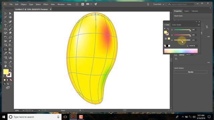This screenshot has height=120, width=214.
Task: Open the Object menu
Action: point(23,4)
